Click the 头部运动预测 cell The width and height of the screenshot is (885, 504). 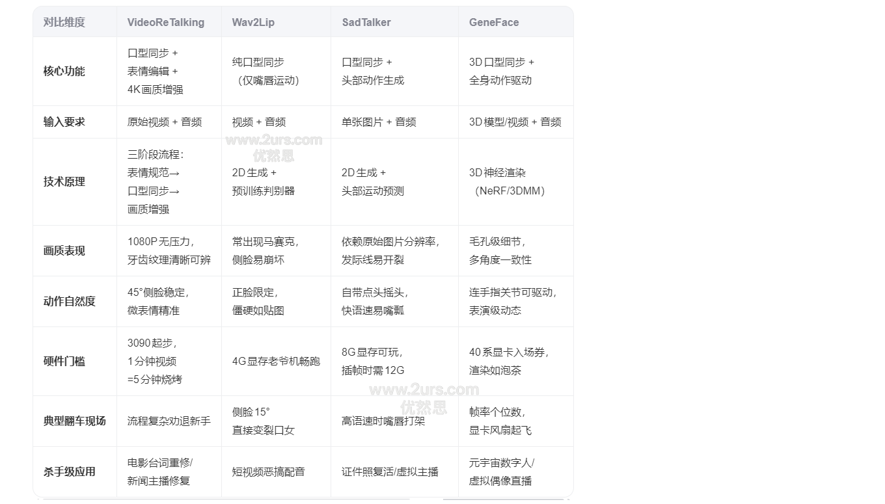394,182
